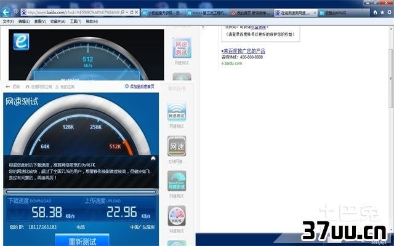Open the 编辑(E) menu
The width and height of the screenshot is (394, 246).
pos(24,22)
